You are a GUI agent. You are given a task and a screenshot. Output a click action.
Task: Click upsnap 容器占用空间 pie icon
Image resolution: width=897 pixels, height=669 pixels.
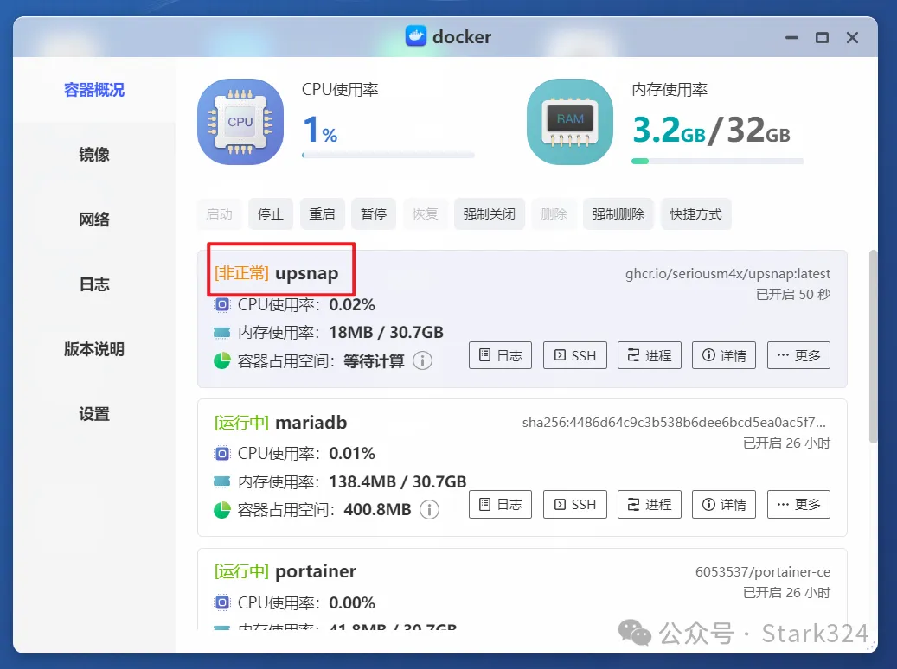point(222,360)
